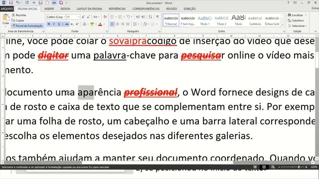Click Localizar (Find) button

(x=296, y=15)
